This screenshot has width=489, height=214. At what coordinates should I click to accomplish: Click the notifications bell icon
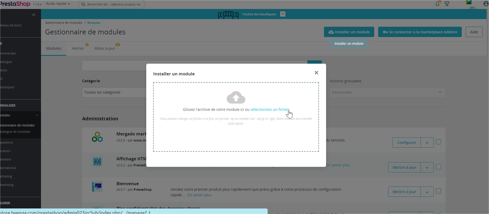[x=437, y=4]
